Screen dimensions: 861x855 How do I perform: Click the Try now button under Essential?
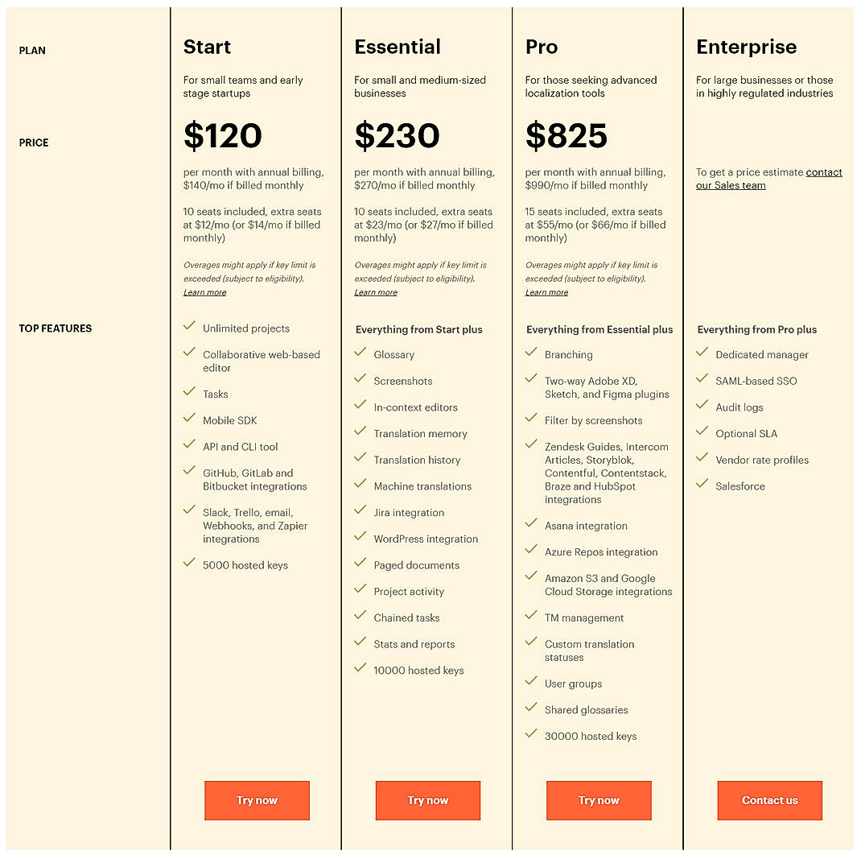tap(427, 800)
